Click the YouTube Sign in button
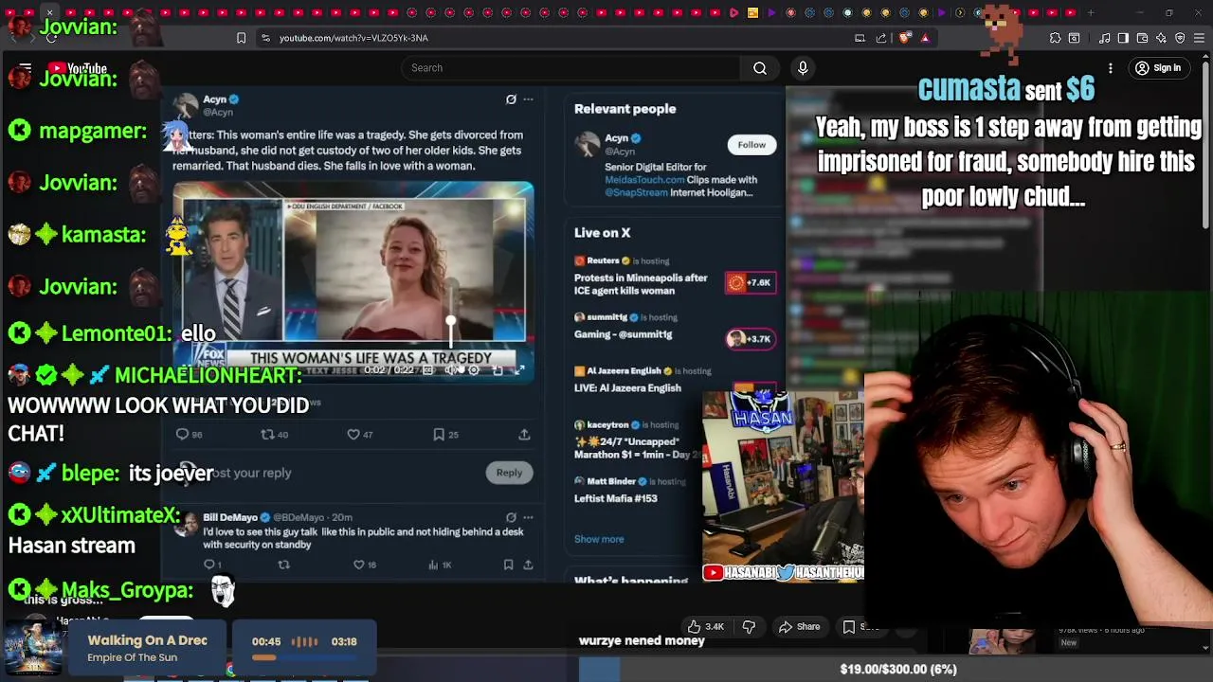This screenshot has height=682, width=1213. [x=1158, y=68]
